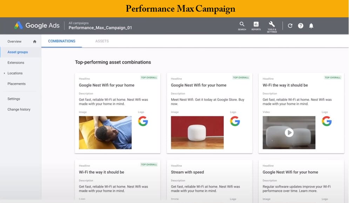The width and height of the screenshot is (349, 203).
Task: Click the first card's 'Google Nest Wifi for your home' headline
Action: point(107,85)
